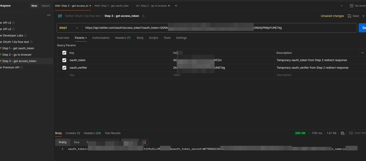This screenshot has width=366, height=161.
Task: Open the Test Results tab
Action: coord(113,133)
